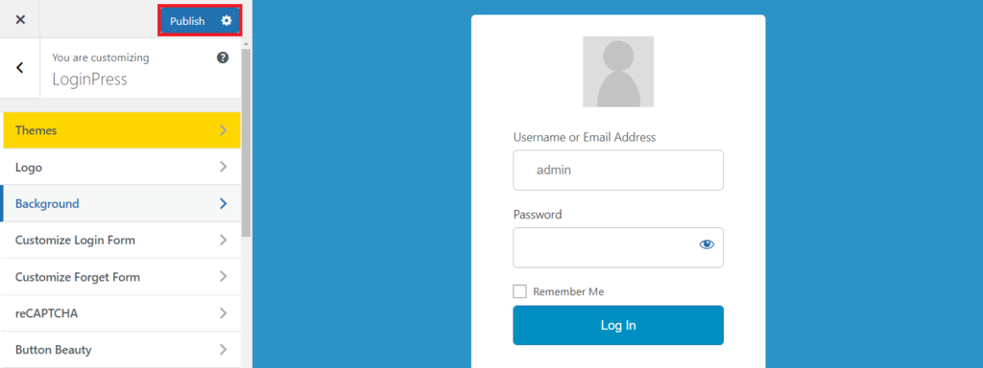
Task: Expand the Logo section chevron
Action: click(224, 167)
